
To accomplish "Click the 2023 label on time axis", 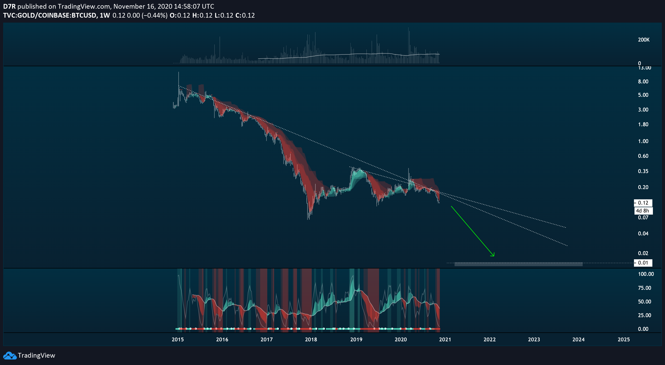I will [x=534, y=339].
